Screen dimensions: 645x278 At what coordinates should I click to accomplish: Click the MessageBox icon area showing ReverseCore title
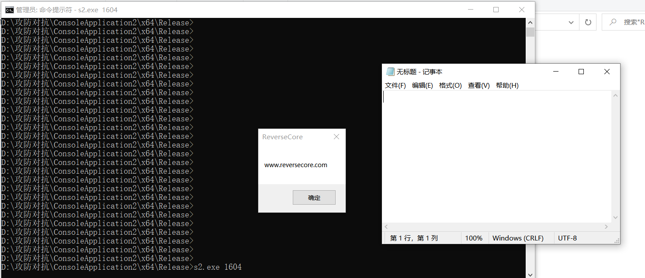(x=283, y=137)
